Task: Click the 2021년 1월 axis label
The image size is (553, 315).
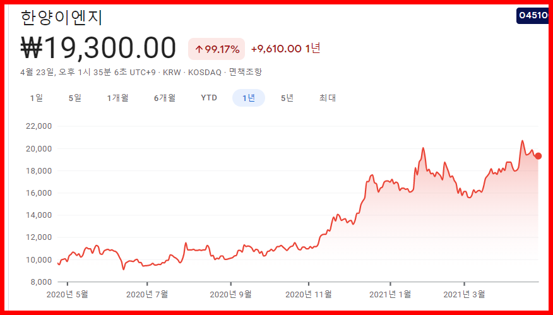Action: tap(390, 294)
